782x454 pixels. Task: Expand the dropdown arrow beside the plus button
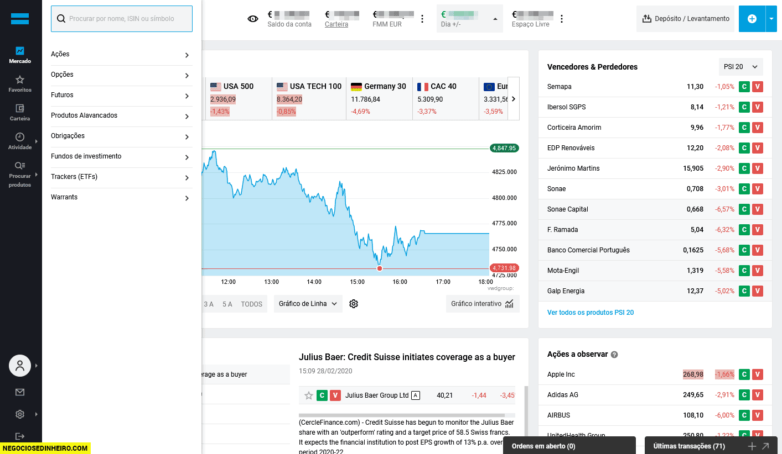coord(771,19)
